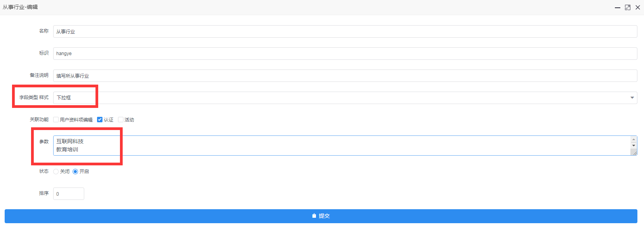The width and height of the screenshot is (644, 236).
Task: Check the 活动 checkbox
Action: (x=121, y=120)
